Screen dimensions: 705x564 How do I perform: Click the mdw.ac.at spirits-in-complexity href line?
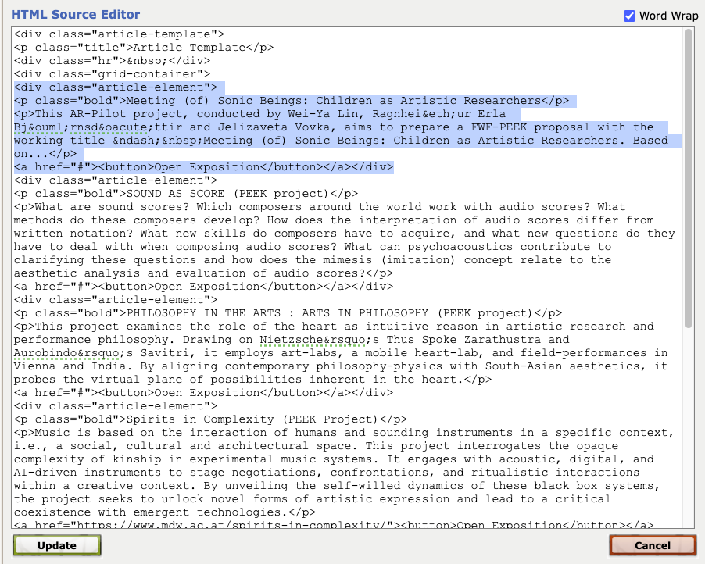point(333,526)
